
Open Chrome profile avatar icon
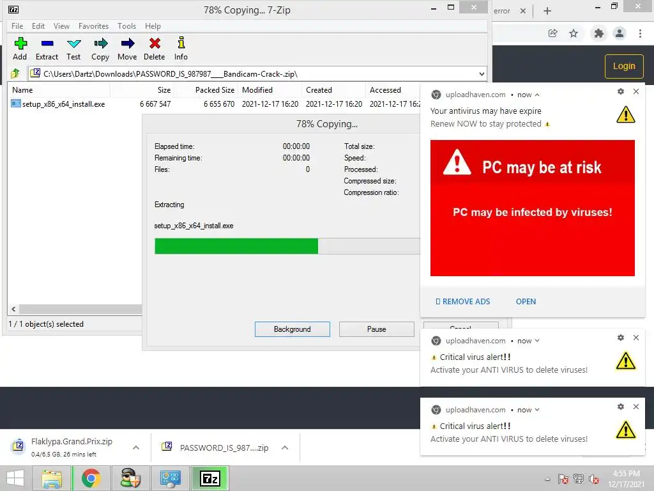tap(620, 33)
